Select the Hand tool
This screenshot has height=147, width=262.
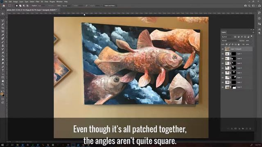(x=3, y=81)
